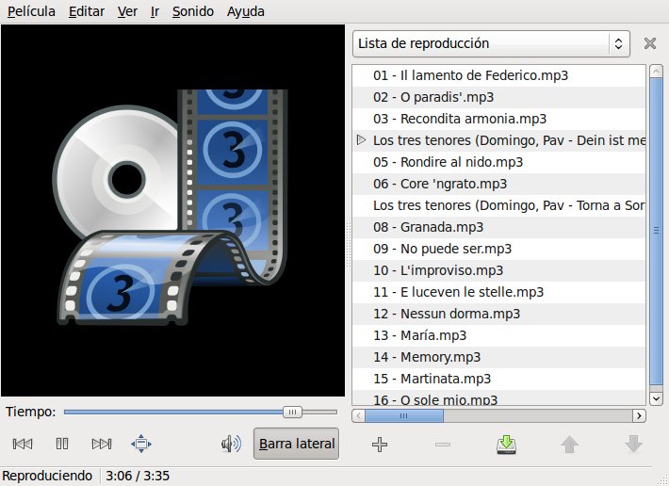This screenshot has width=669, height=486.
Task: Click the playlist horizontal scrollbar thumb
Action: pos(403,415)
